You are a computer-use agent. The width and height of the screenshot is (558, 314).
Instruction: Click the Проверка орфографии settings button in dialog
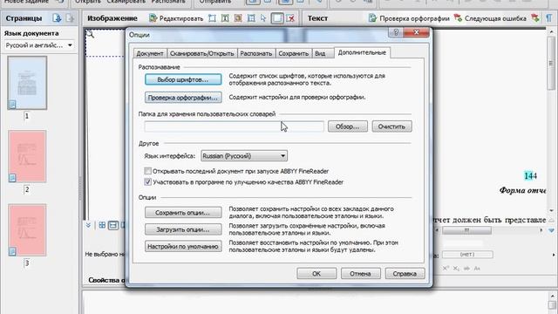[183, 97]
